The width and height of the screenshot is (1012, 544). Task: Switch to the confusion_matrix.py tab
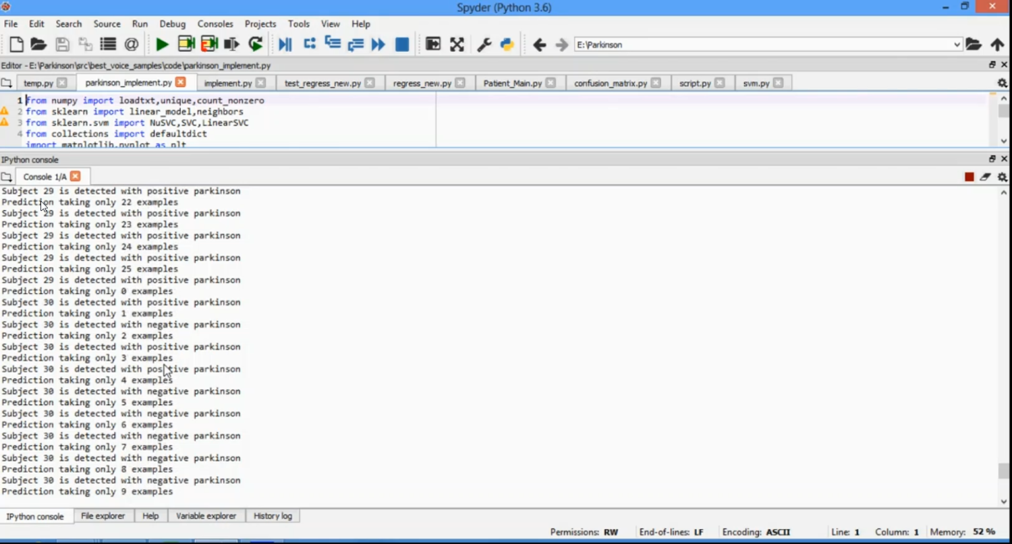click(610, 83)
